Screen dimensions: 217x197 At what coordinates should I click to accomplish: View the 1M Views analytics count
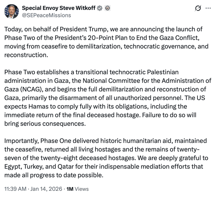(x=77, y=189)
